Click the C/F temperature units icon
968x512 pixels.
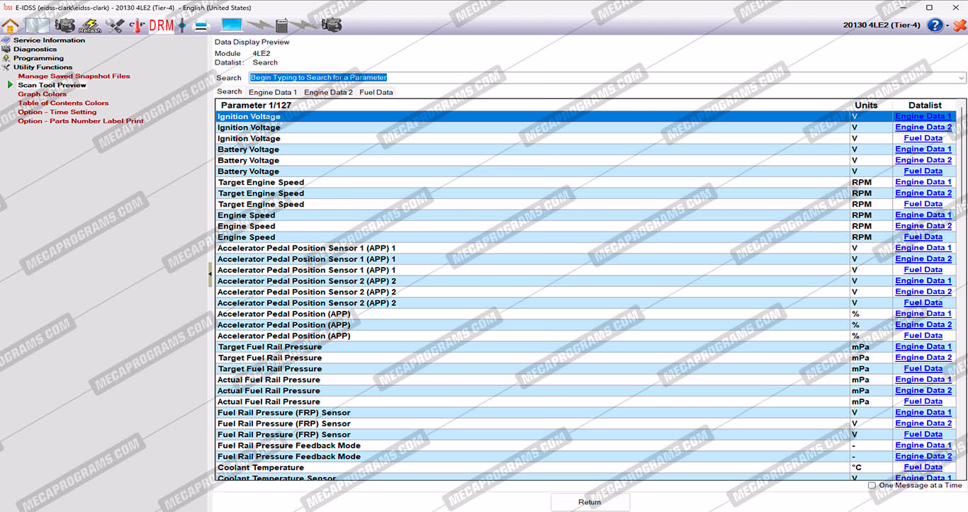tap(136, 25)
